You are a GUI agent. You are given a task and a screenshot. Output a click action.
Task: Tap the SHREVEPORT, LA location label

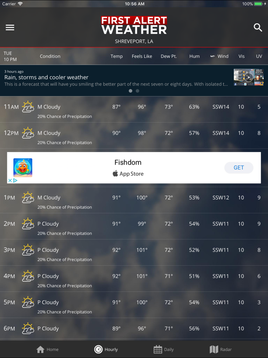[x=134, y=41]
